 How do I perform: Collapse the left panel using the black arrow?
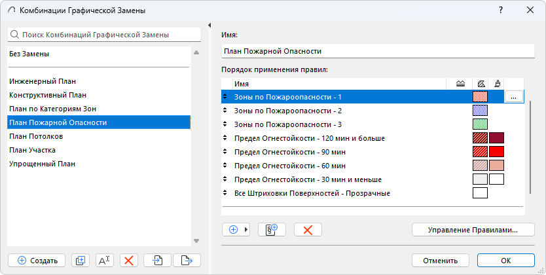(209, 26)
